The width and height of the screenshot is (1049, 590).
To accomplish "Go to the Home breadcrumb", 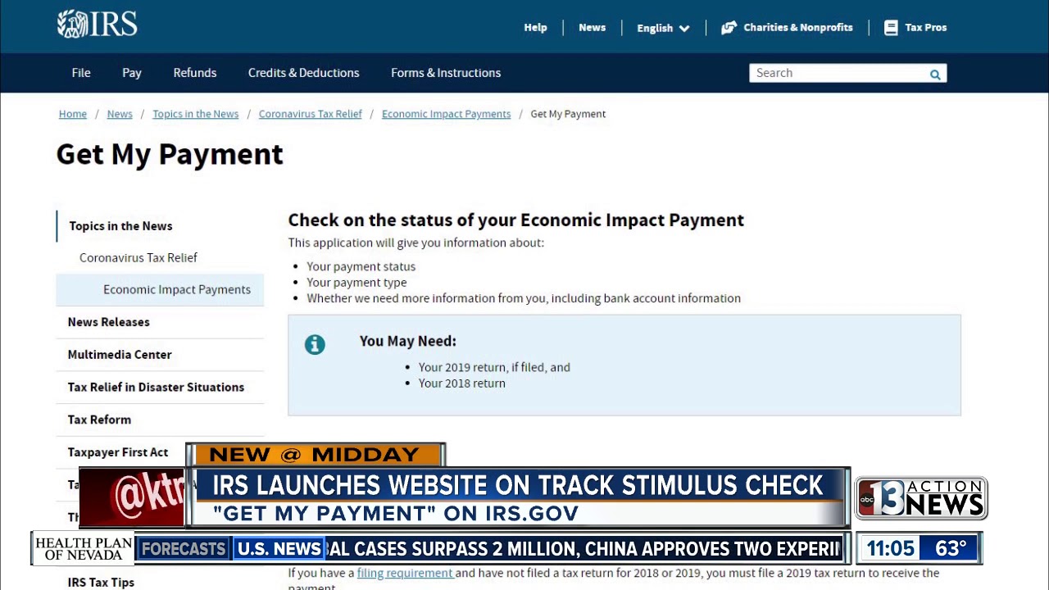I will click(x=73, y=114).
